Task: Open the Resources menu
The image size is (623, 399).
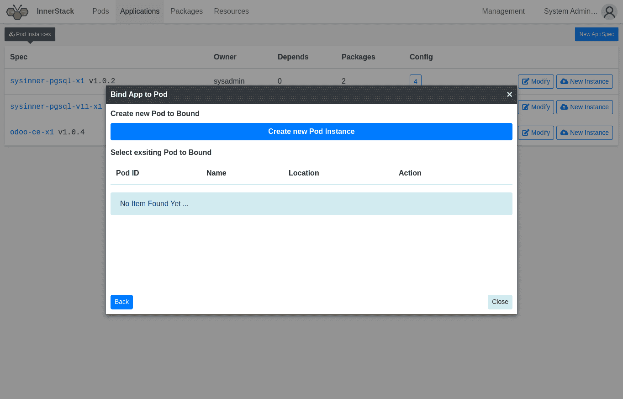Action: click(232, 11)
